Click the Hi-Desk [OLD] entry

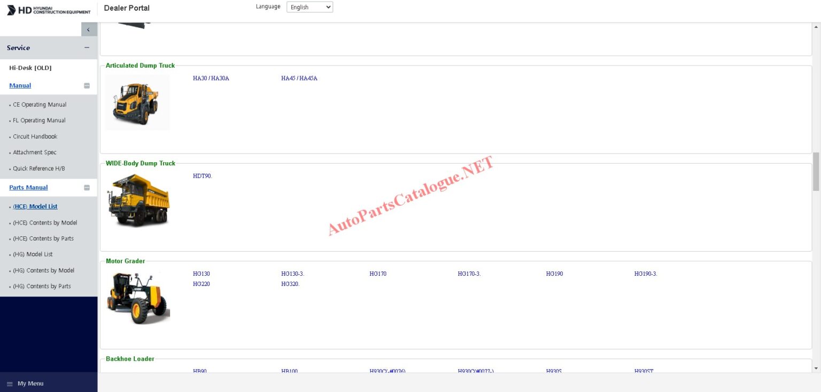pos(30,68)
